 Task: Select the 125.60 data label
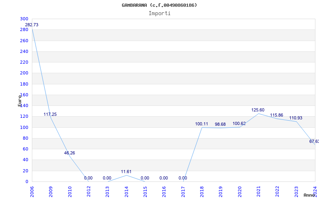[258, 110]
